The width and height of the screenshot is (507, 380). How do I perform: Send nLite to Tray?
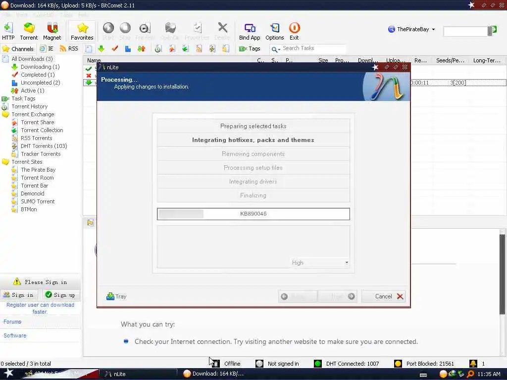click(116, 296)
